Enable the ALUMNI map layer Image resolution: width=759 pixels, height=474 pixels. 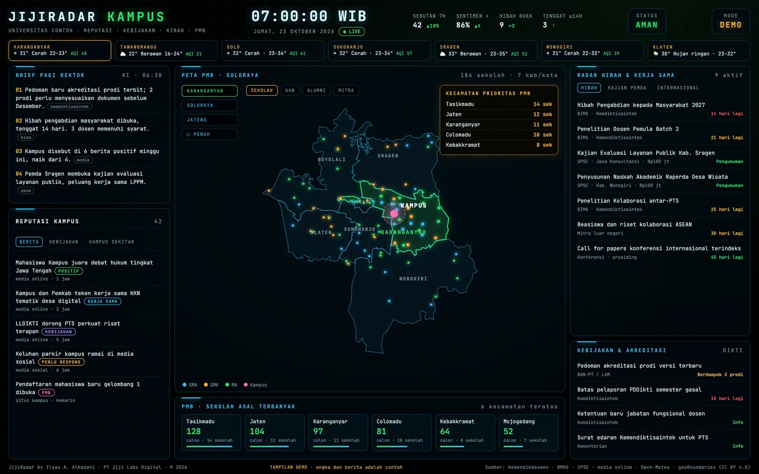[316, 91]
